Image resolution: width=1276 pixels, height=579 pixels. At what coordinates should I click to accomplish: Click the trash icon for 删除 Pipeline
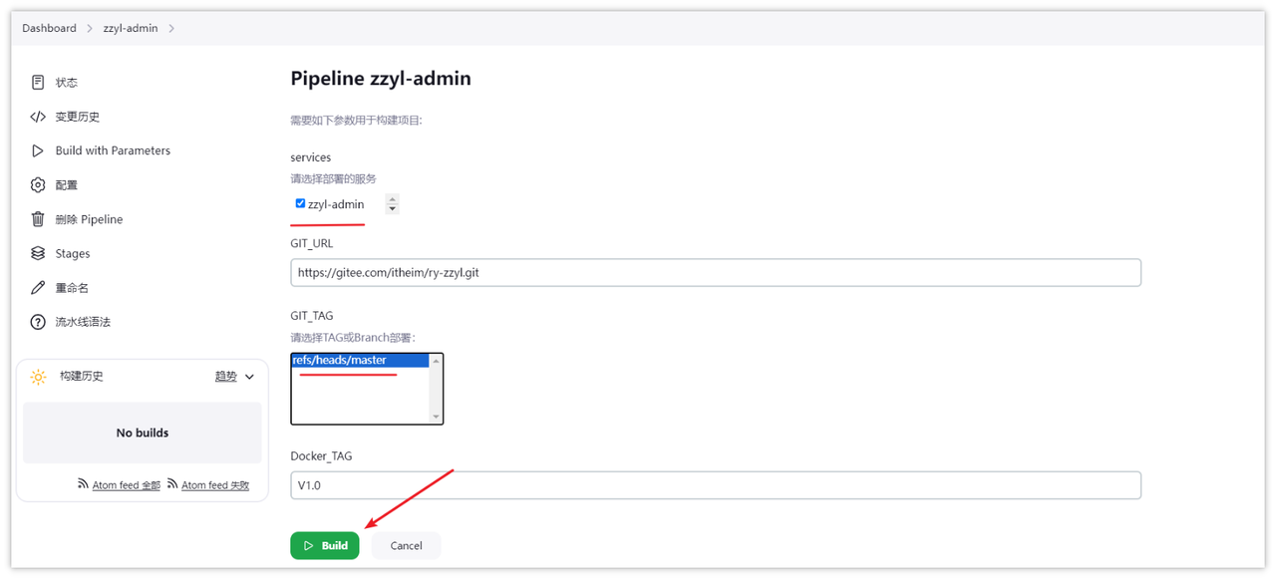click(x=38, y=219)
